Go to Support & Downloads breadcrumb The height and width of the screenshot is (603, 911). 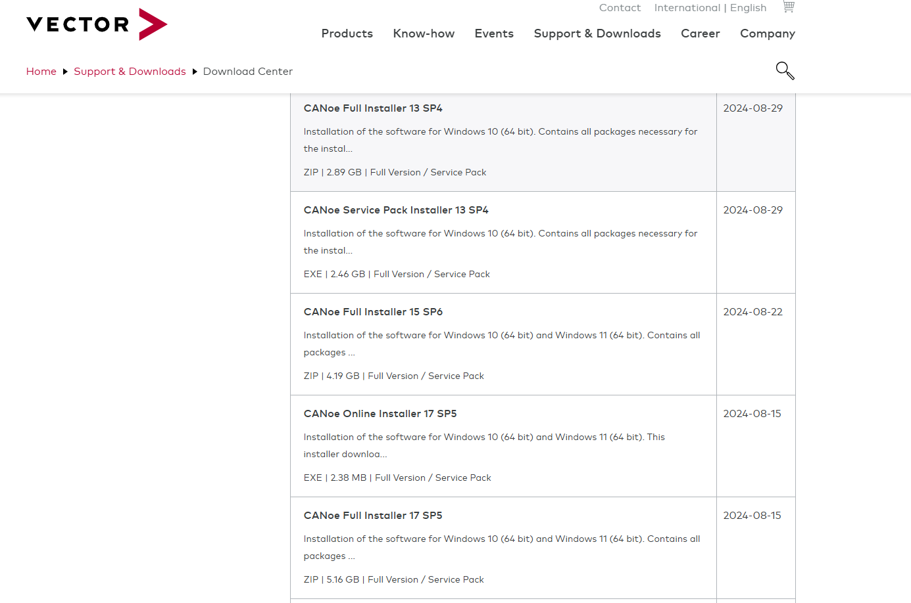[x=130, y=72]
